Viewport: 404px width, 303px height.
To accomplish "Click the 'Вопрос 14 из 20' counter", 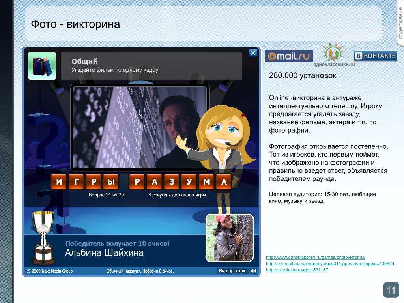I will click(x=106, y=195).
